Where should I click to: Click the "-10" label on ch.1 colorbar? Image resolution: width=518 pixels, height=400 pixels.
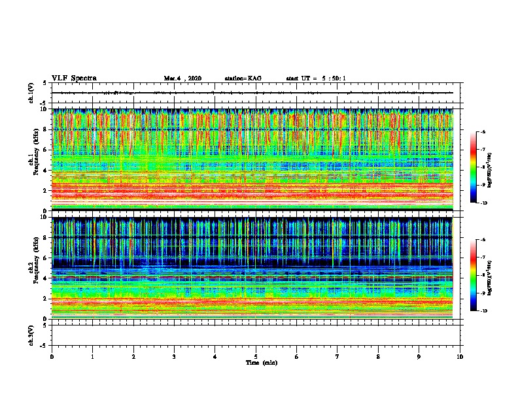point(483,203)
